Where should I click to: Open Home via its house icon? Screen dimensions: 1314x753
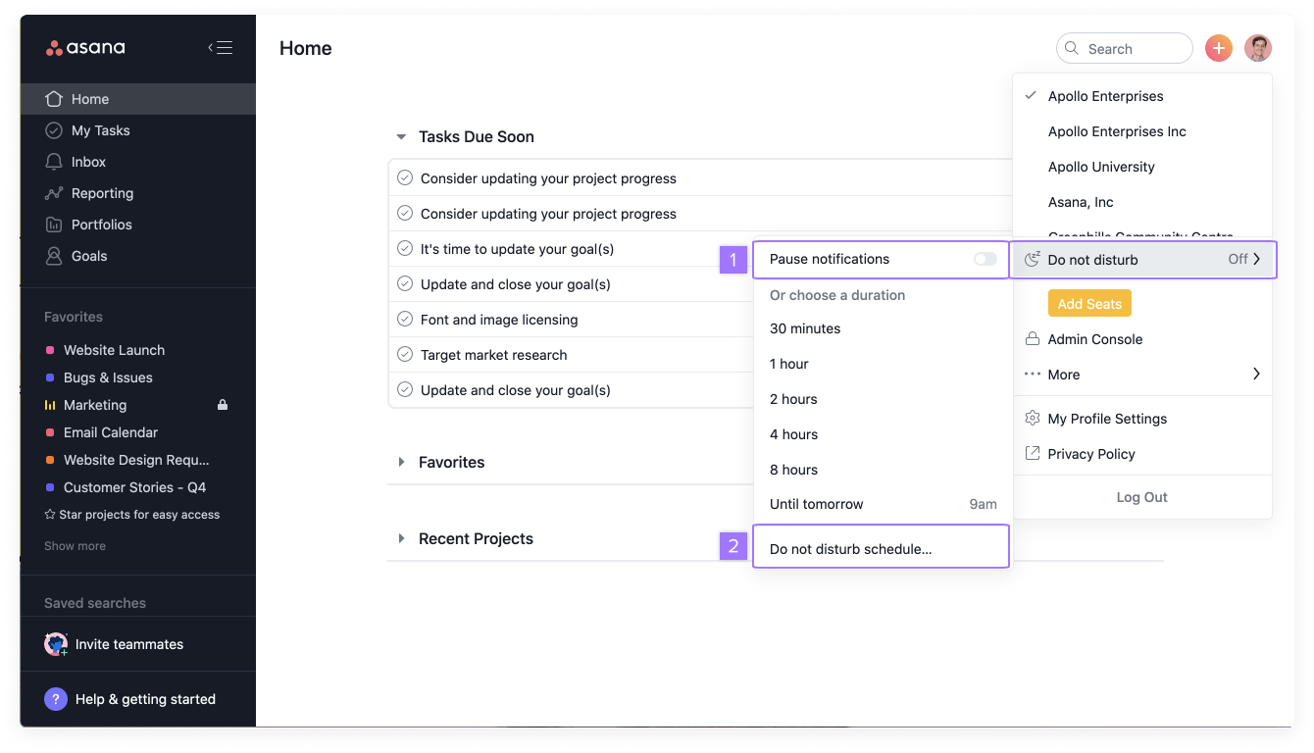[54, 99]
